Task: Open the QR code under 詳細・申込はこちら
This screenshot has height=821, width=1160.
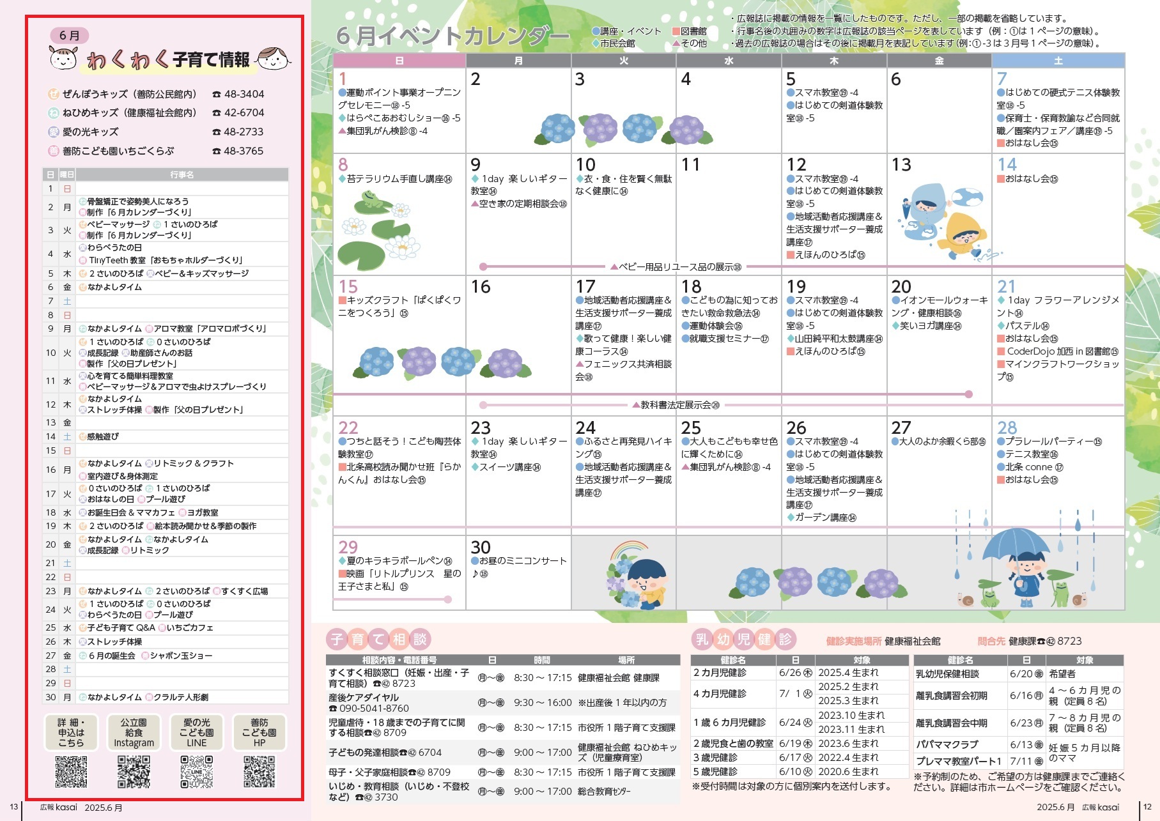Action: point(71,772)
